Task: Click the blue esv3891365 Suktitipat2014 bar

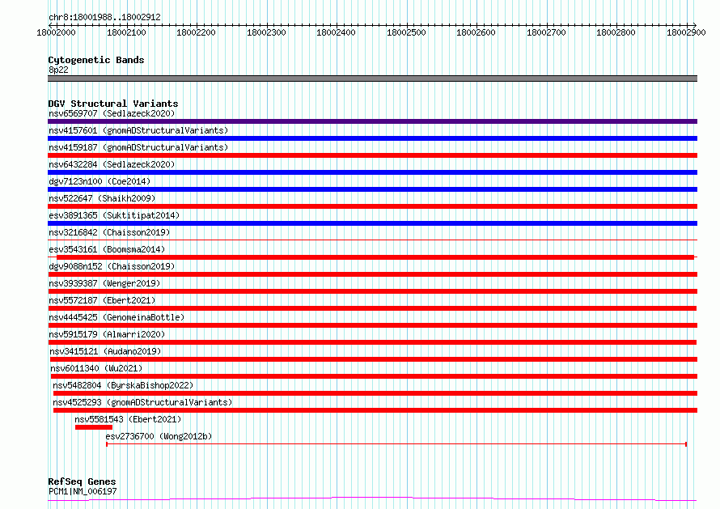Action: [x=372, y=223]
